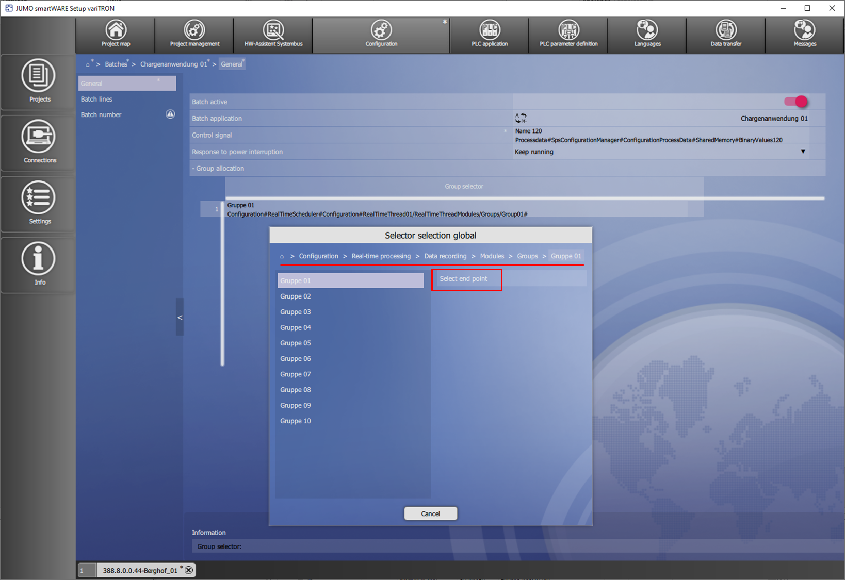Viewport: 845px width, 580px height.
Task: Collapse the Group allocation section
Action: pos(218,169)
